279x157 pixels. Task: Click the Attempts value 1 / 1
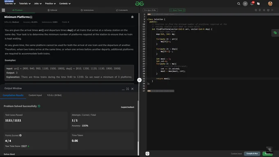click(75, 121)
